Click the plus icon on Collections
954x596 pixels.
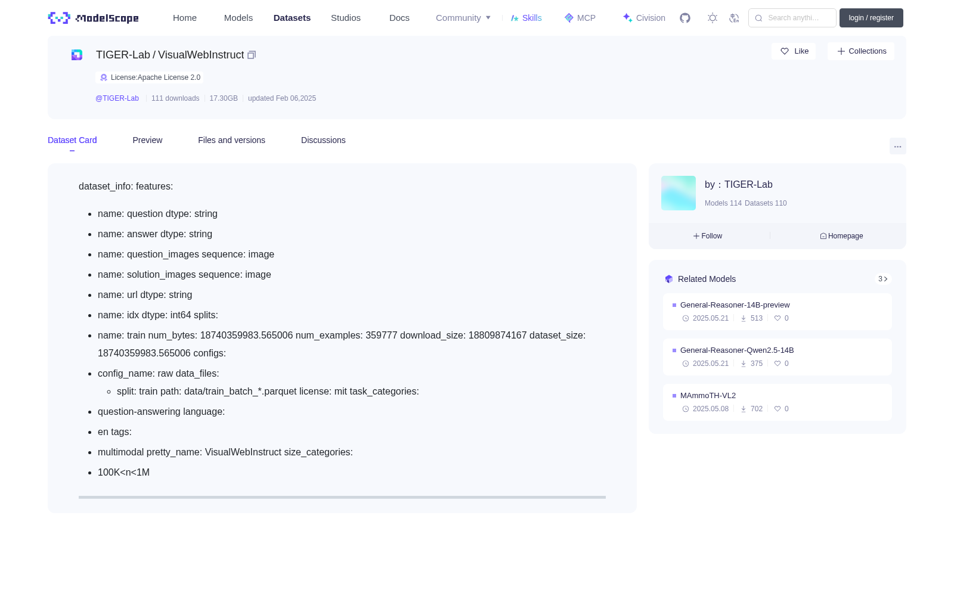(x=841, y=51)
